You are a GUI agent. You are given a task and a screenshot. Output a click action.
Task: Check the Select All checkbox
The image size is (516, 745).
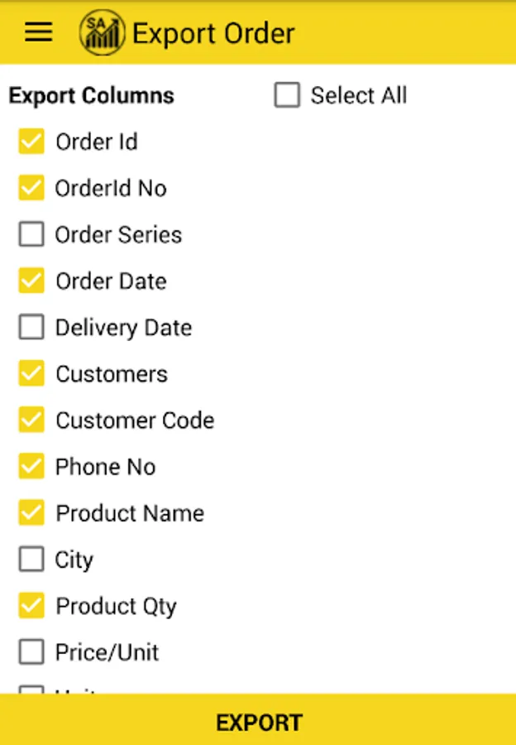point(287,94)
